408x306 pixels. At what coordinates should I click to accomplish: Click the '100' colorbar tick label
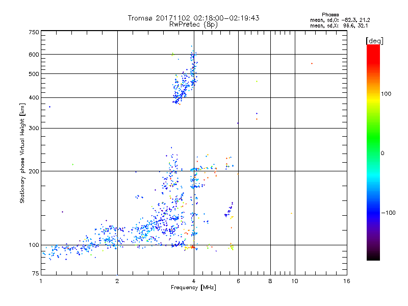(x=386, y=94)
